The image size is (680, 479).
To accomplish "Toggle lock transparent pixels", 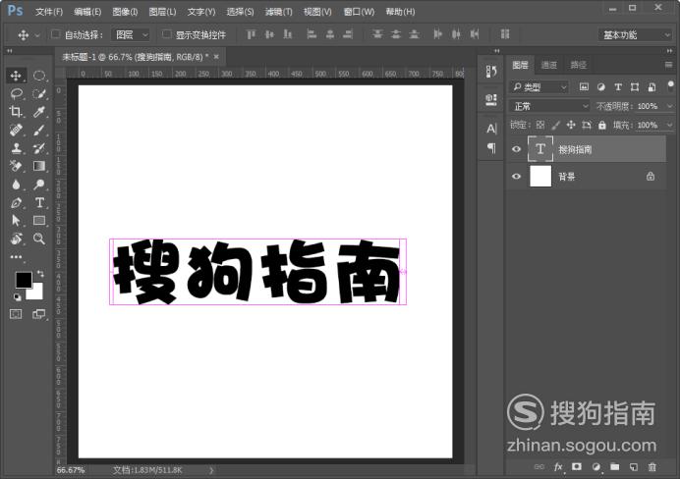I will [539, 126].
